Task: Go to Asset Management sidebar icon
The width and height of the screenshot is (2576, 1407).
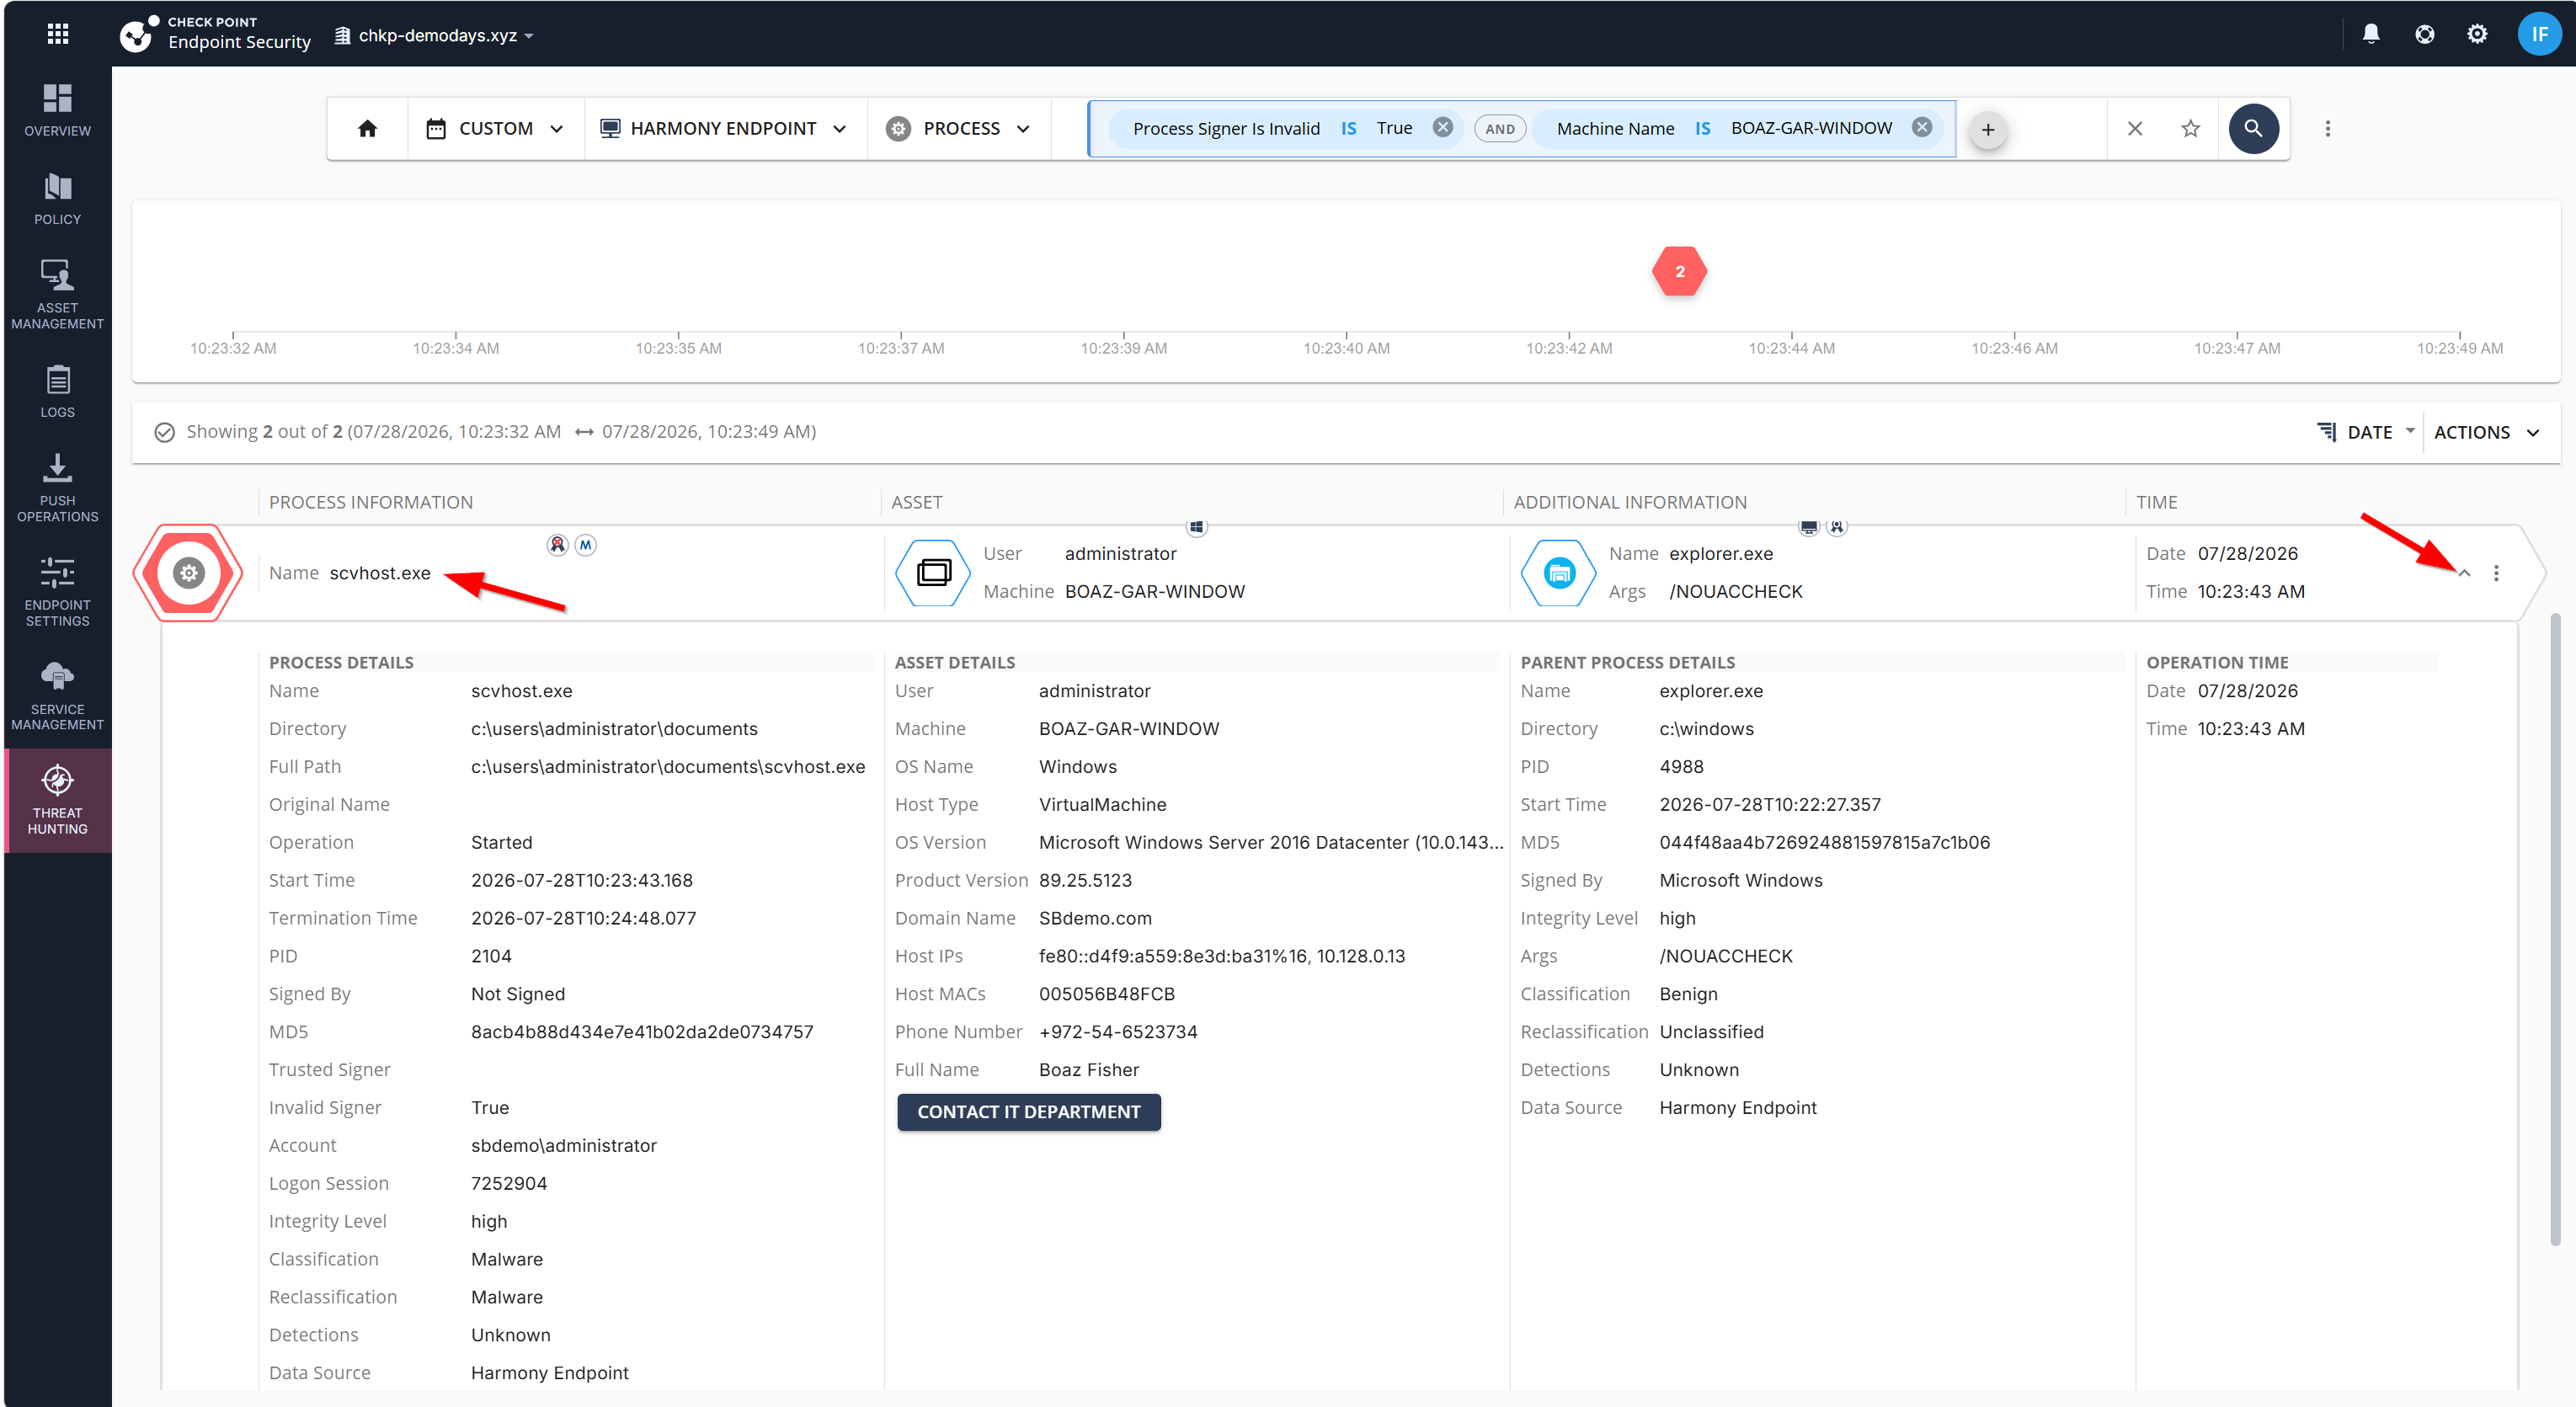Action: coord(57,295)
